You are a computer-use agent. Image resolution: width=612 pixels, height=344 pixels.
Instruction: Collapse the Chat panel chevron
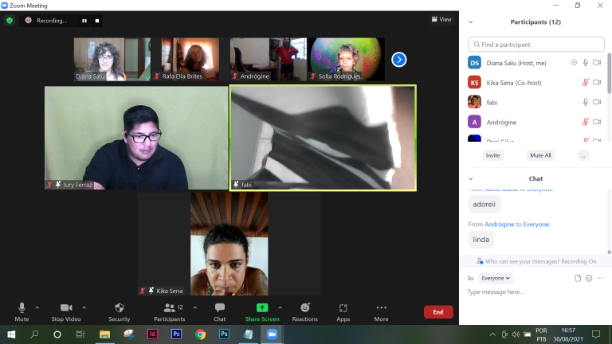pos(471,178)
